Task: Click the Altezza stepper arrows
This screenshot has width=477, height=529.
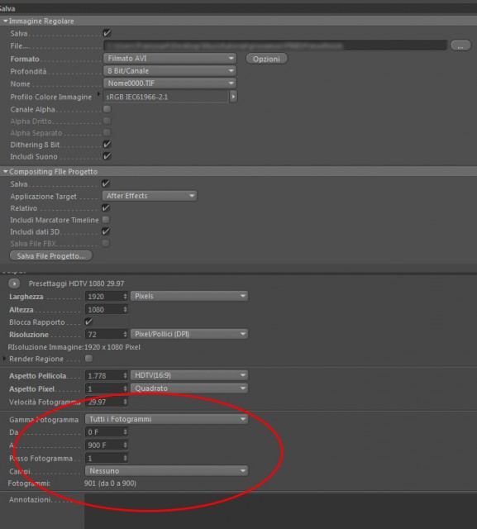Action: (125, 309)
